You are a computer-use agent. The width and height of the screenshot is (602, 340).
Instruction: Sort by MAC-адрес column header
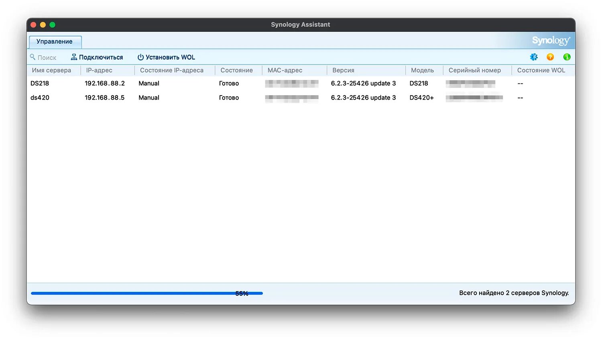pos(285,70)
